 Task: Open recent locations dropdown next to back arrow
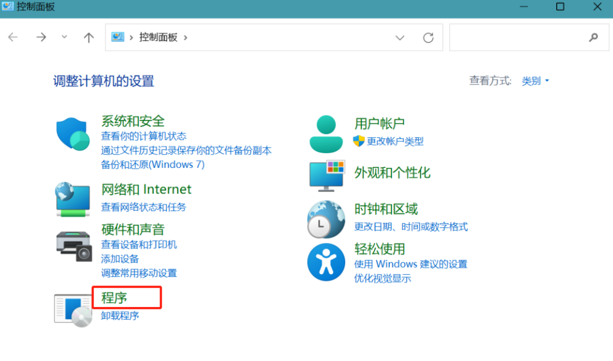coord(64,37)
